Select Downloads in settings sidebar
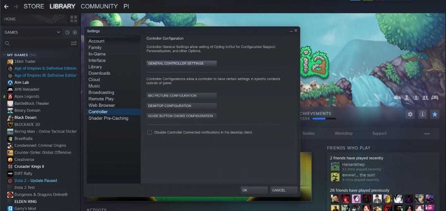The width and height of the screenshot is (446, 211). 99,73
